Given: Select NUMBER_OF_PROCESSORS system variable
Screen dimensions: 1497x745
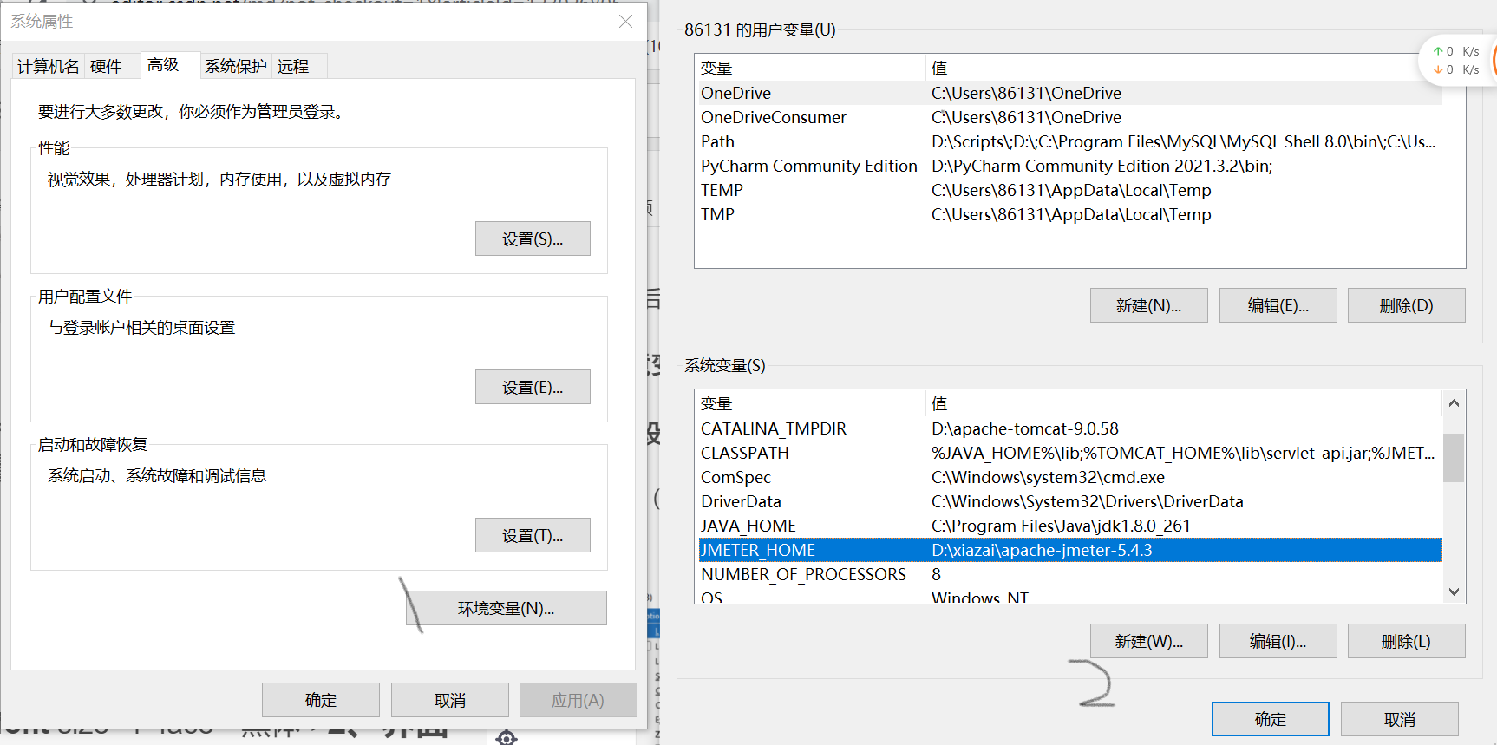Looking at the screenshot, I should 1070,574.
